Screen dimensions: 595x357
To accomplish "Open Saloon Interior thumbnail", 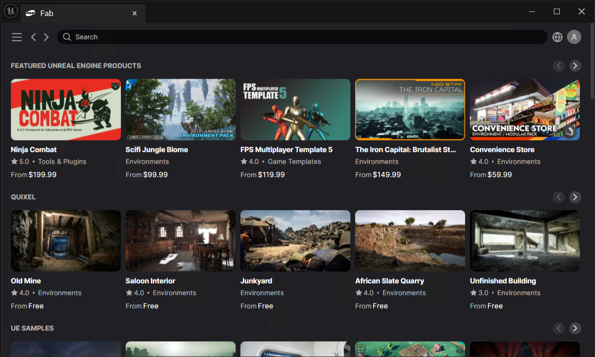I will pyautogui.click(x=181, y=241).
